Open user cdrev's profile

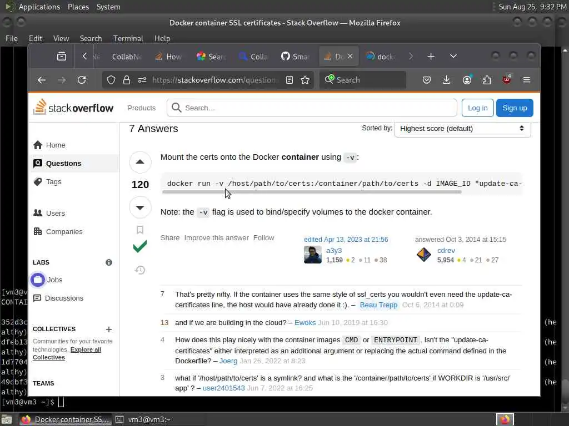click(x=446, y=251)
